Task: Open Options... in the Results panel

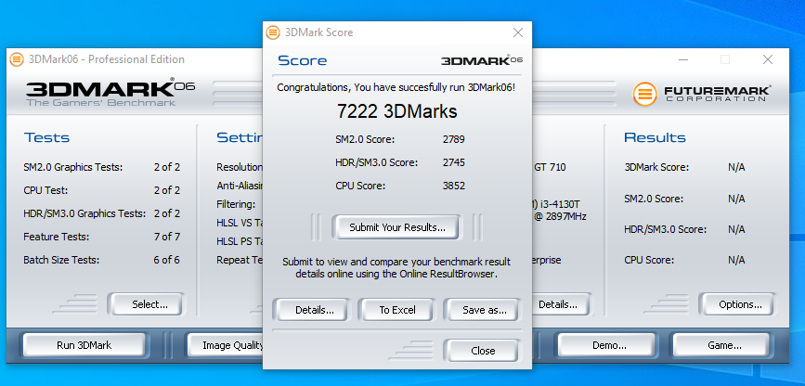Action: click(x=739, y=303)
